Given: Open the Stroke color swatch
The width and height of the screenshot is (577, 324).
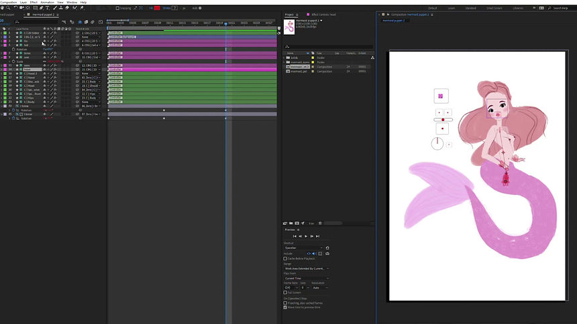Looking at the screenshot, I should coord(174,8).
